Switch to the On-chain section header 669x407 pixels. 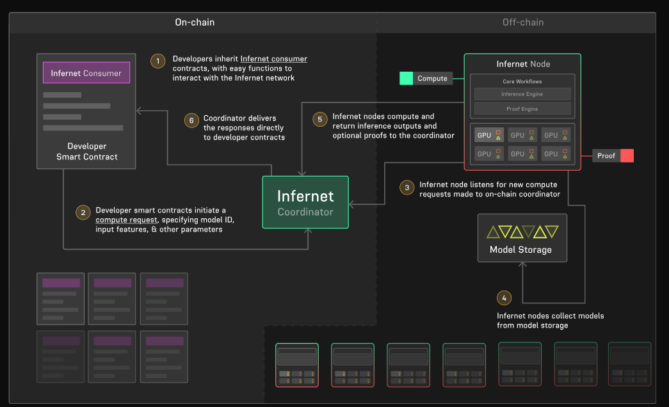(x=195, y=22)
